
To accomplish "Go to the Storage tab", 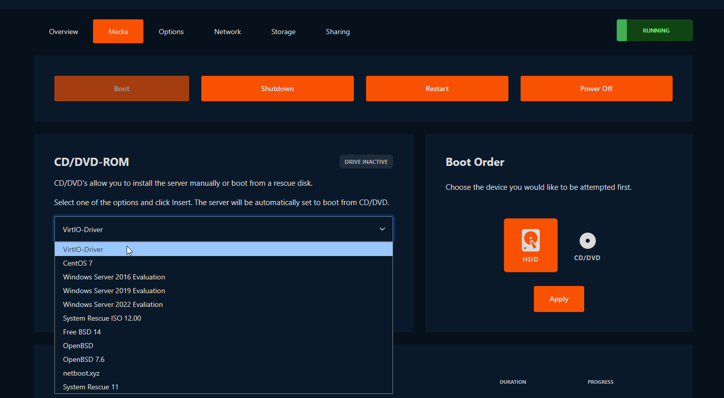I will tap(283, 32).
